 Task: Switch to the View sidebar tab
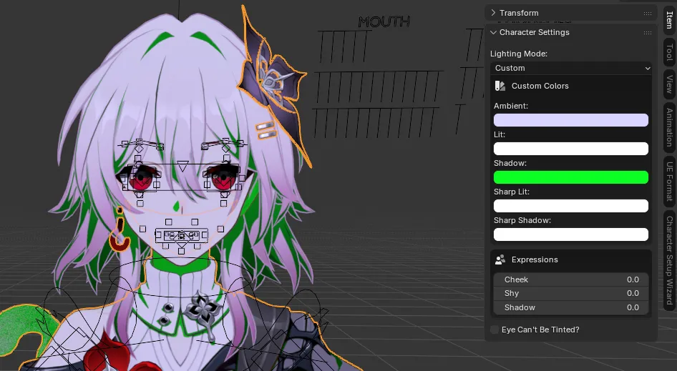click(x=669, y=84)
